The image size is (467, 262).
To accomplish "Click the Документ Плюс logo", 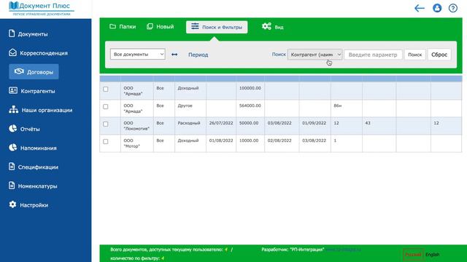I will [42, 8].
